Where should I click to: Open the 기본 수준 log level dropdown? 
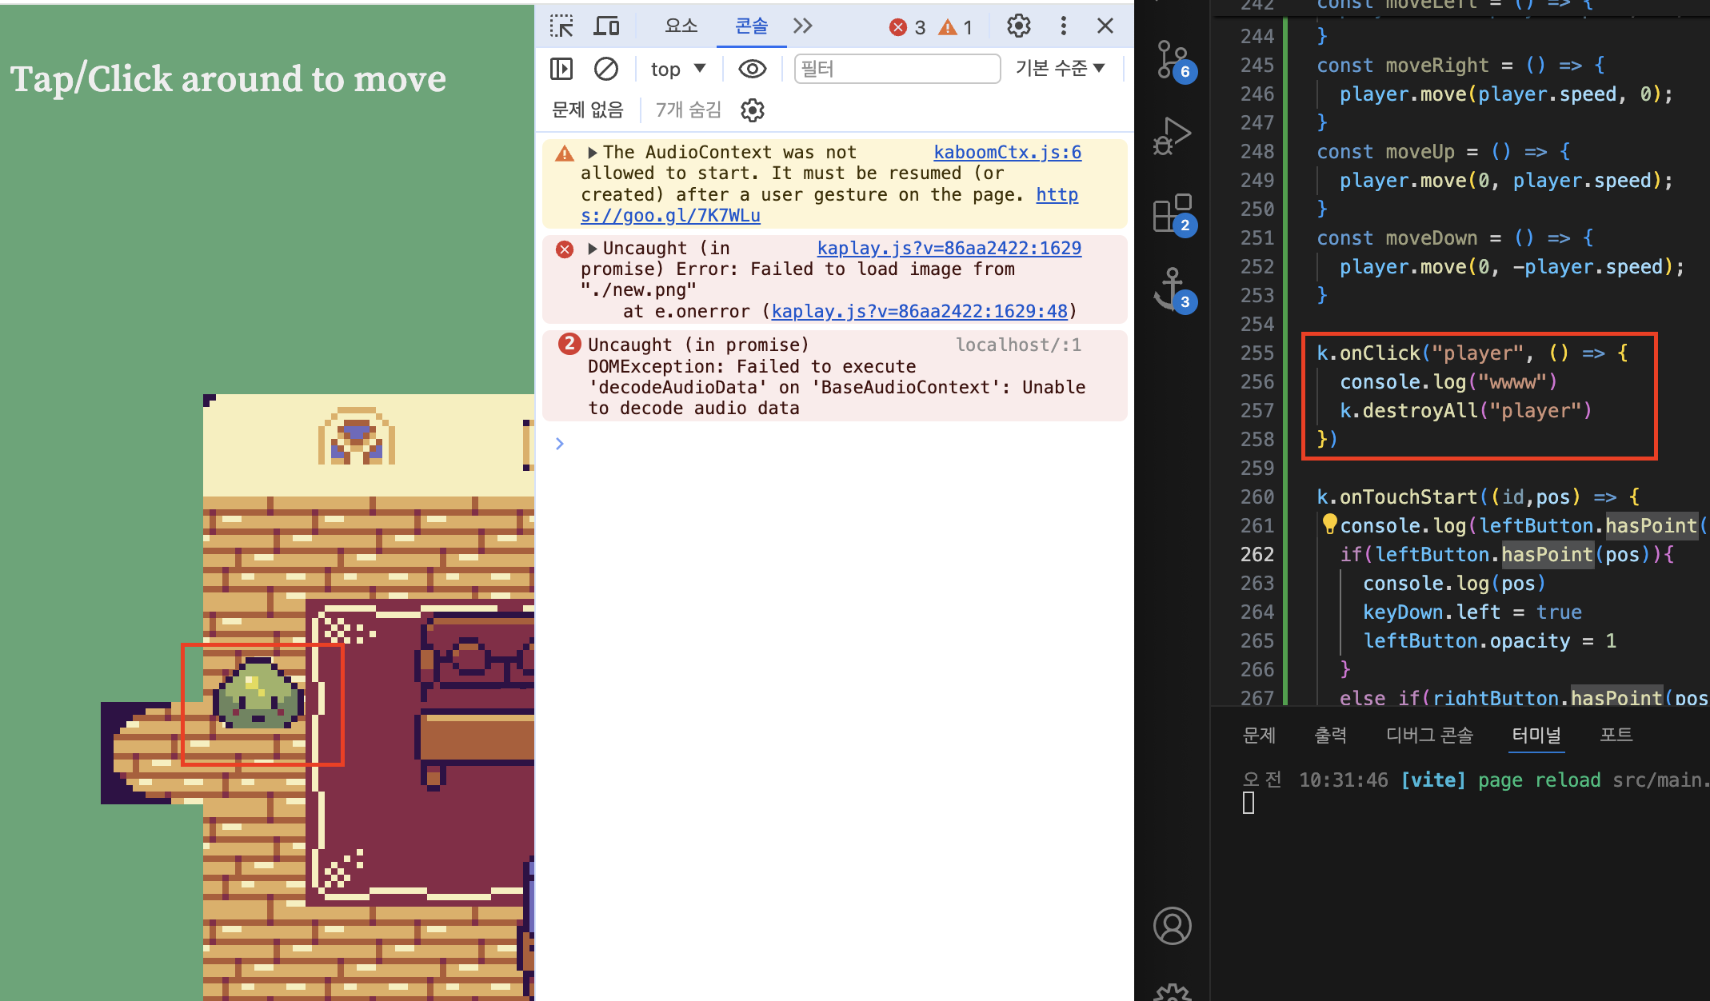tap(1060, 69)
